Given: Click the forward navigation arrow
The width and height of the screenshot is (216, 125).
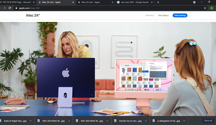Looking at the screenshot, I should [4, 8].
